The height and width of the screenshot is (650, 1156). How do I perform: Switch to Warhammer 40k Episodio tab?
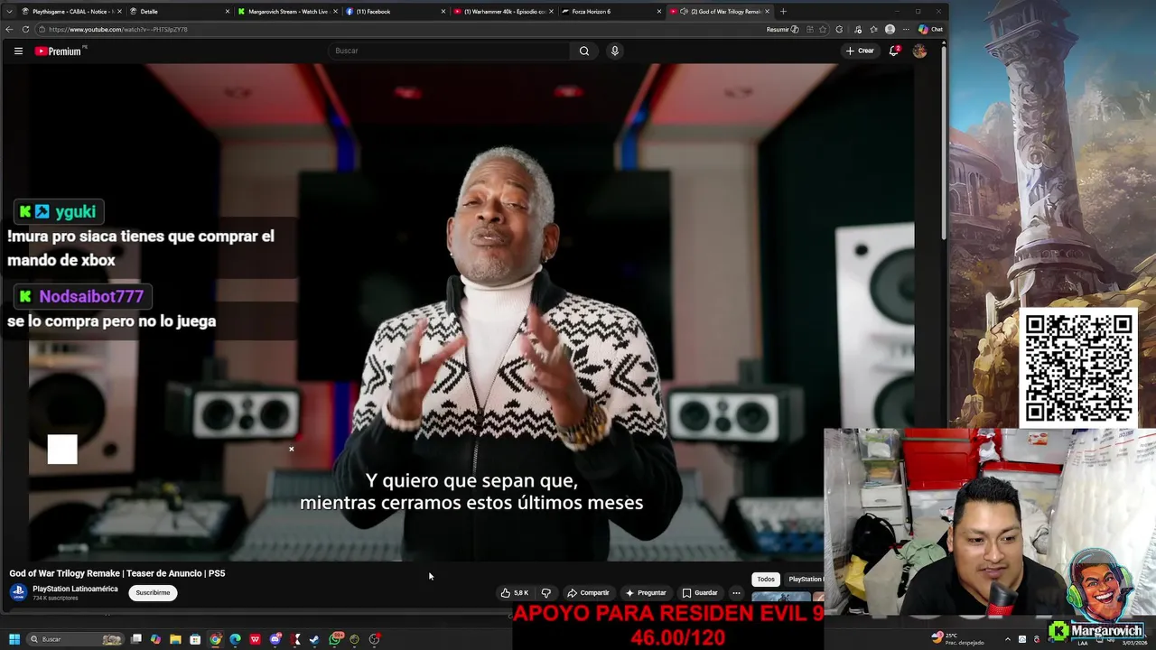tap(502, 11)
